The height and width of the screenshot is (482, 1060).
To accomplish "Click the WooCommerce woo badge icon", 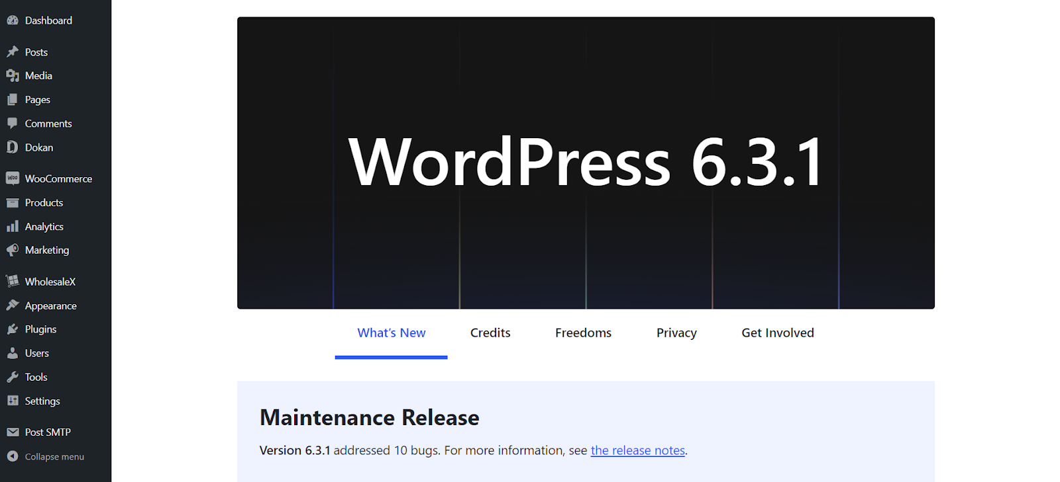I will click(13, 179).
